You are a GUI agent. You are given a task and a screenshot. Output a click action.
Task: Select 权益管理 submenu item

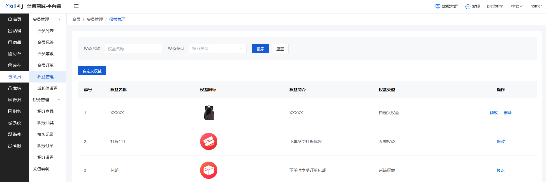point(48,77)
